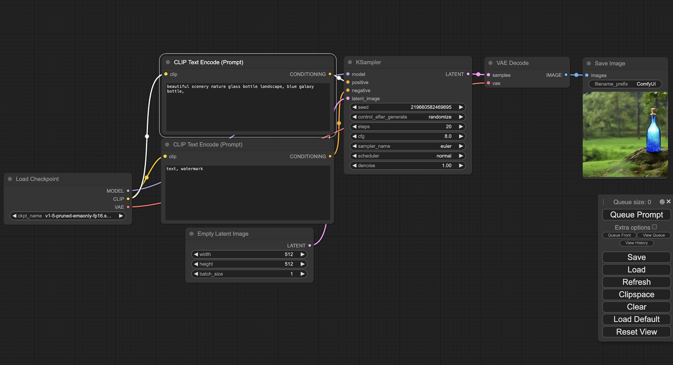Screen dimensions: 673x365
Task: Collapse the Save Image node dot
Action: coord(589,63)
